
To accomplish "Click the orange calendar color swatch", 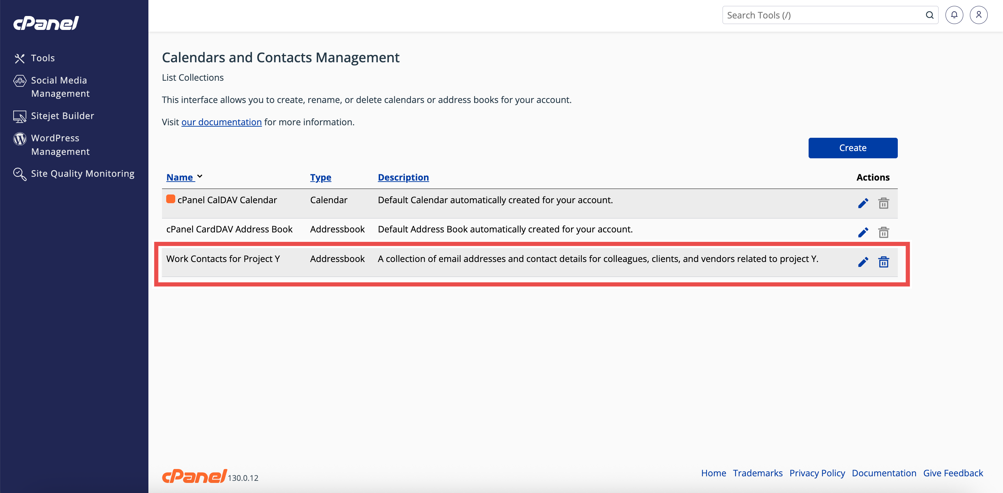I will [171, 199].
